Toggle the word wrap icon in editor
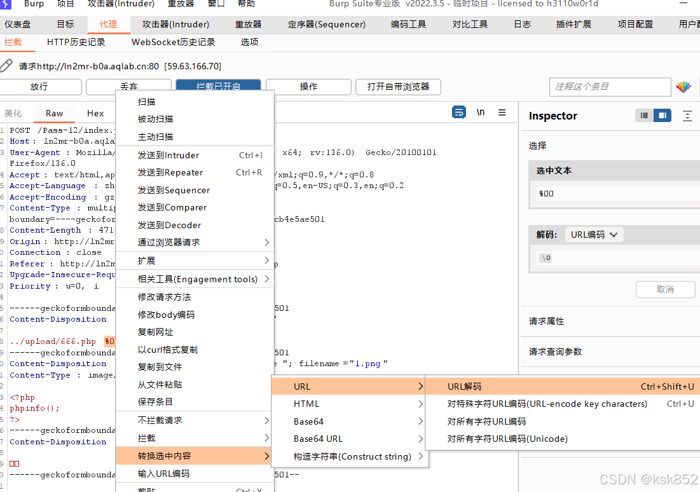 [x=459, y=112]
